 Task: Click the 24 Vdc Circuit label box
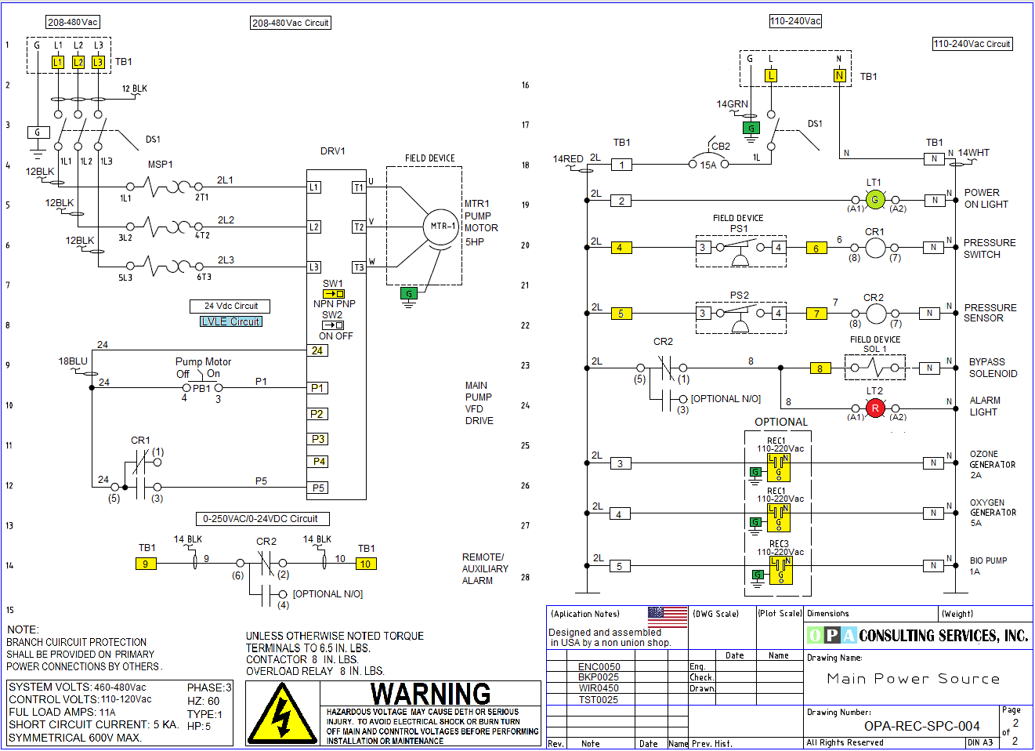[230, 306]
